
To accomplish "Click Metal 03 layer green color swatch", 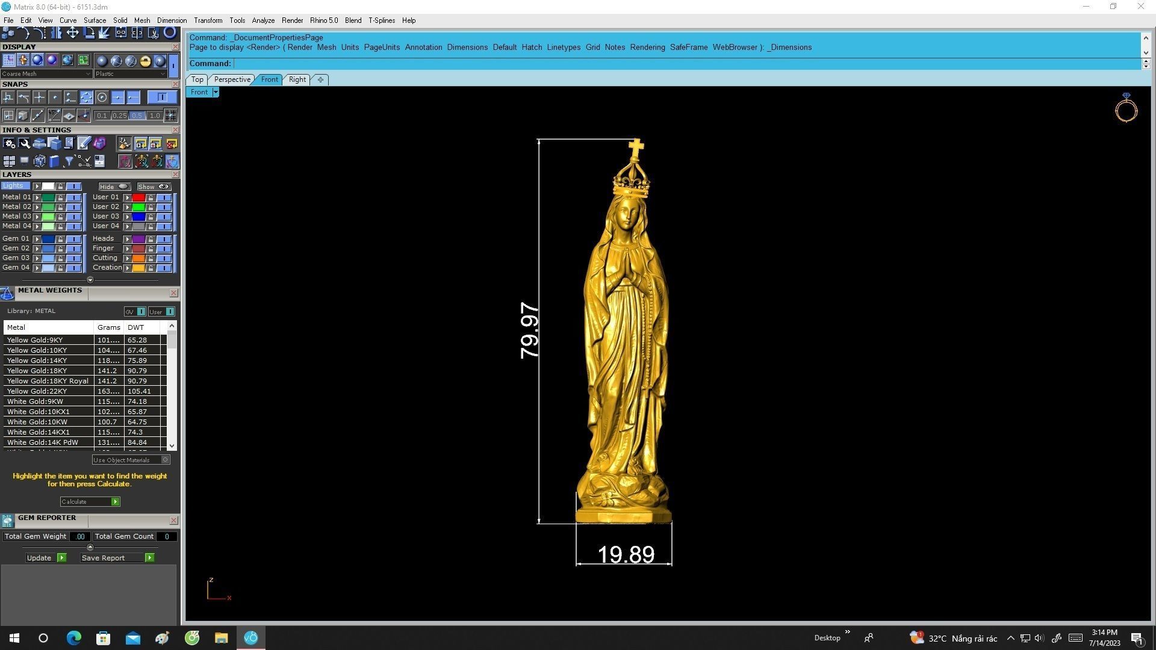I will [48, 217].
